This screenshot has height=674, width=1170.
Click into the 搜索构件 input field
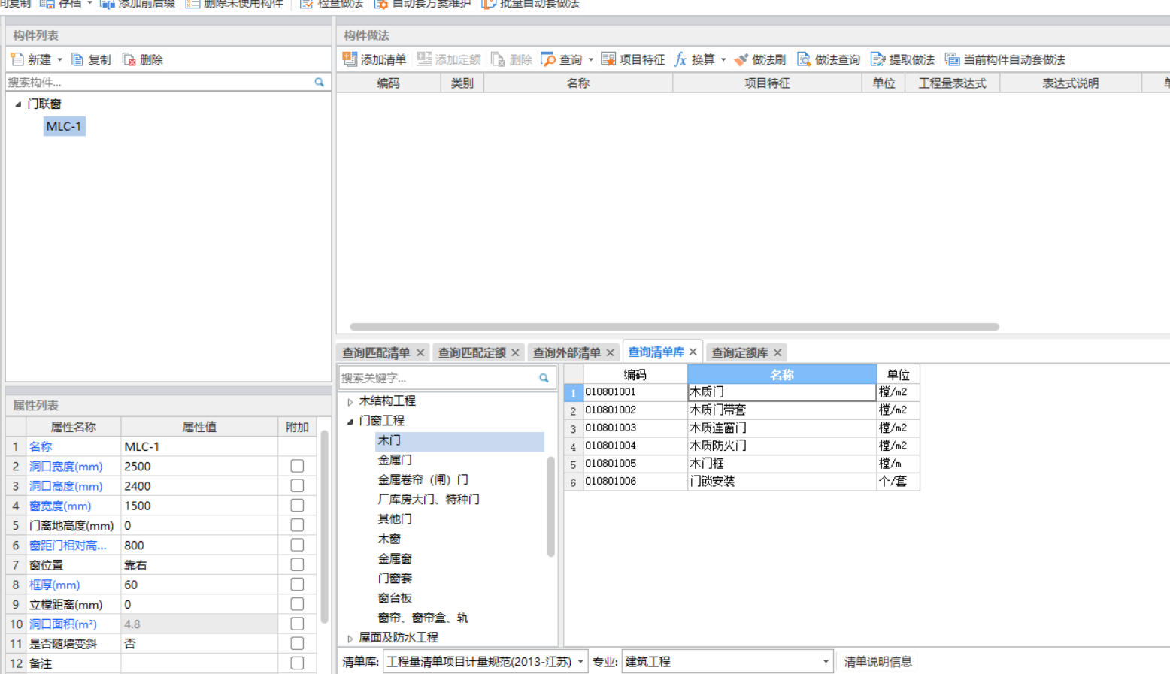coord(158,82)
